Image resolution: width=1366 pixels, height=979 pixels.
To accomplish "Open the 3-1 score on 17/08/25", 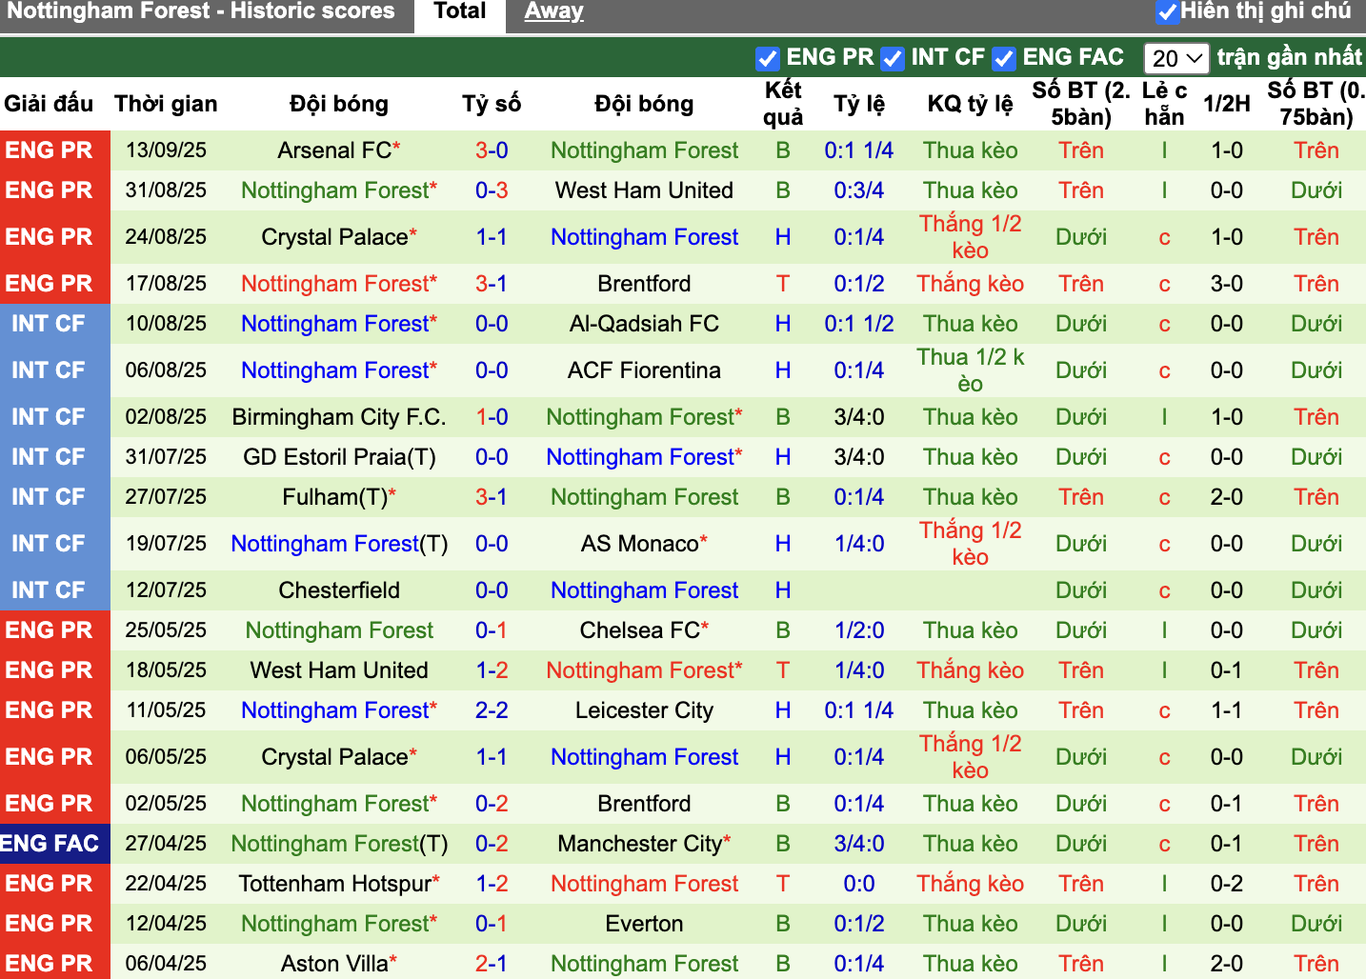I will [x=492, y=284].
